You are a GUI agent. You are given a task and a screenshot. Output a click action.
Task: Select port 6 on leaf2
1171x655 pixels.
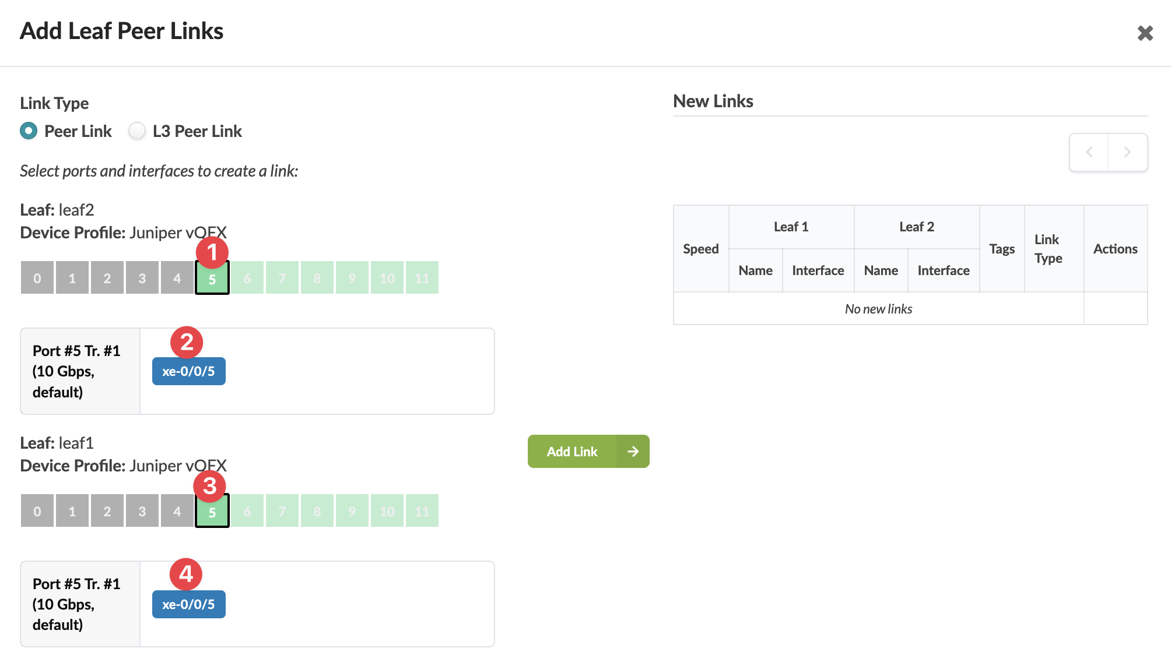247,278
